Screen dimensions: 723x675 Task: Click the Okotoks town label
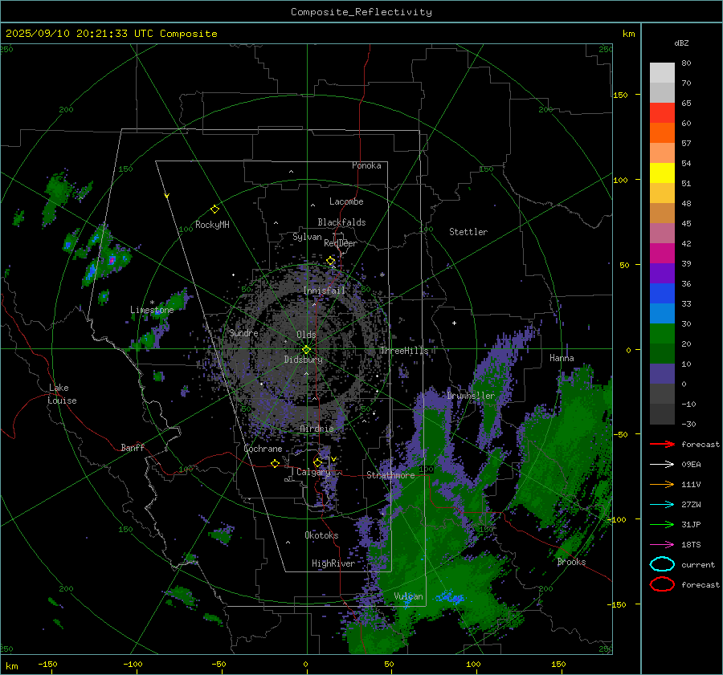tap(321, 535)
